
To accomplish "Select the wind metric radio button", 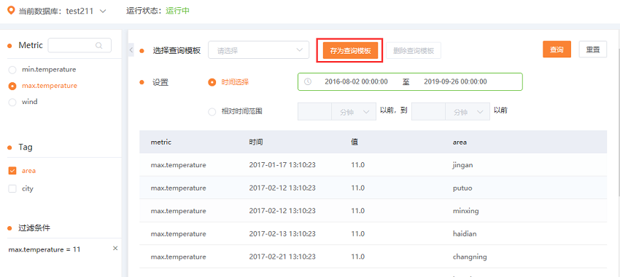I will pyautogui.click(x=12, y=102).
